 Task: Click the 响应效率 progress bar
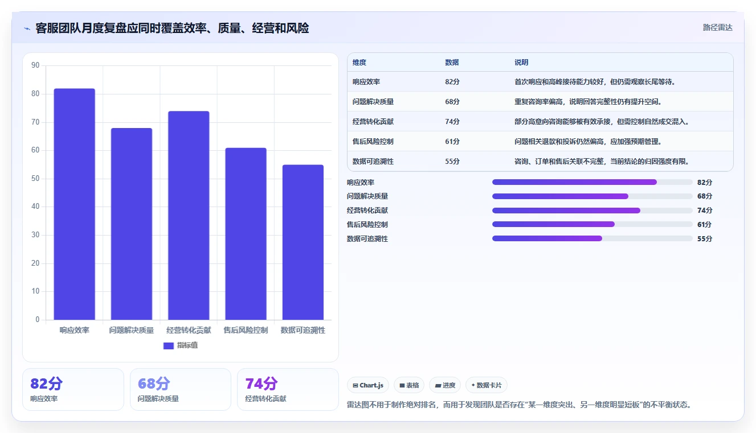(x=592, y=182)
